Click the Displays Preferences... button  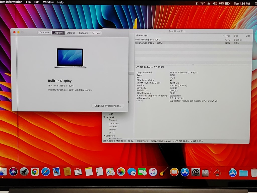pyautogui.click(x=108, y=106)
